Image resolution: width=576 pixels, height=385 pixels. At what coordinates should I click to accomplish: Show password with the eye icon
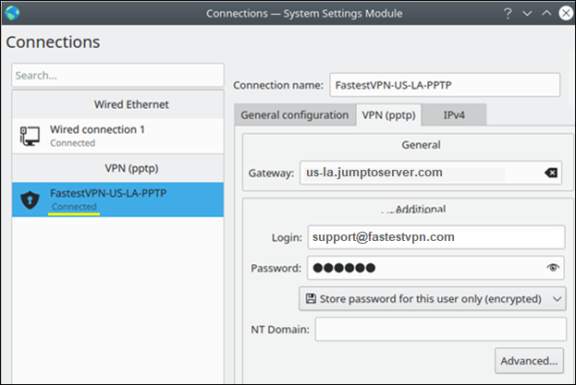(x=553, y=268)
